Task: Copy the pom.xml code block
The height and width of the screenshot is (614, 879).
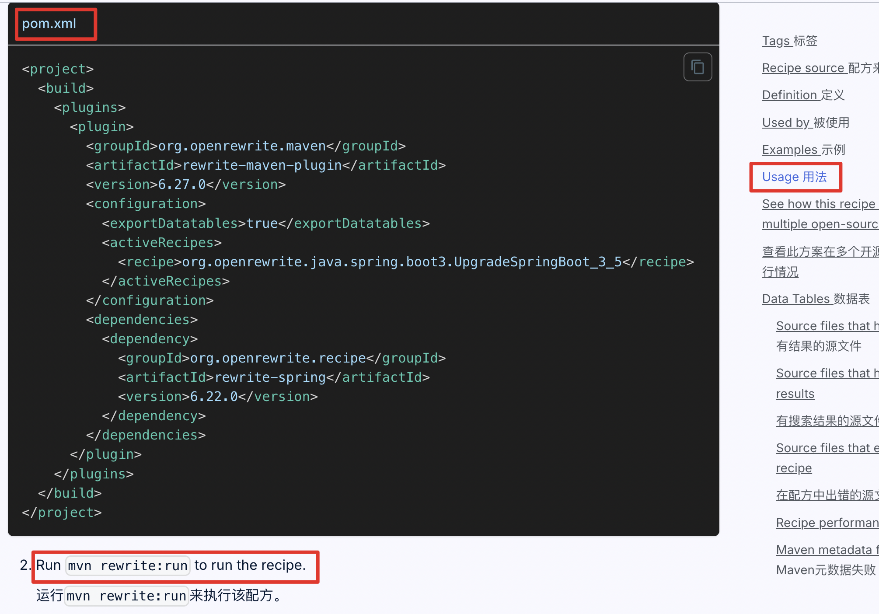Action: click(x=698, y=67)
